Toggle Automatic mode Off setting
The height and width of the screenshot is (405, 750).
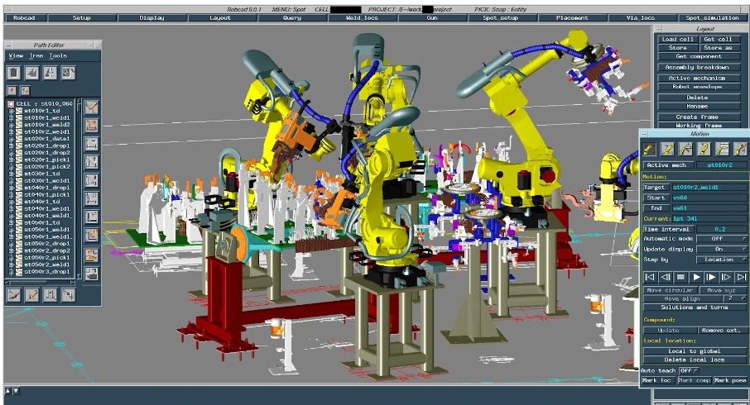click(719, 238)
